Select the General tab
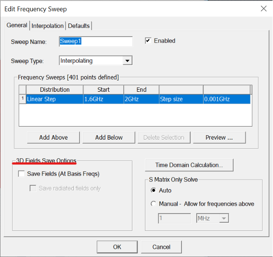Viewport: 273px width, 257px height. 17,26
